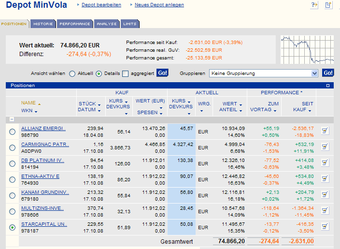
Task: Open trade cart icon for KANAM GRUNDINV row
Action: pos(325,195)
